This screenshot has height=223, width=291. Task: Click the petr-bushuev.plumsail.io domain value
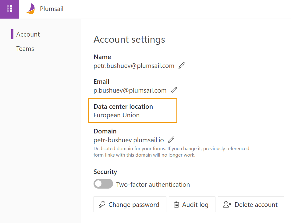tap(129, 140)
